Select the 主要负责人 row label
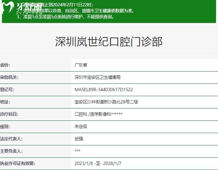The image size is (218, 170). pyautogui.click(x=11, y=151)
